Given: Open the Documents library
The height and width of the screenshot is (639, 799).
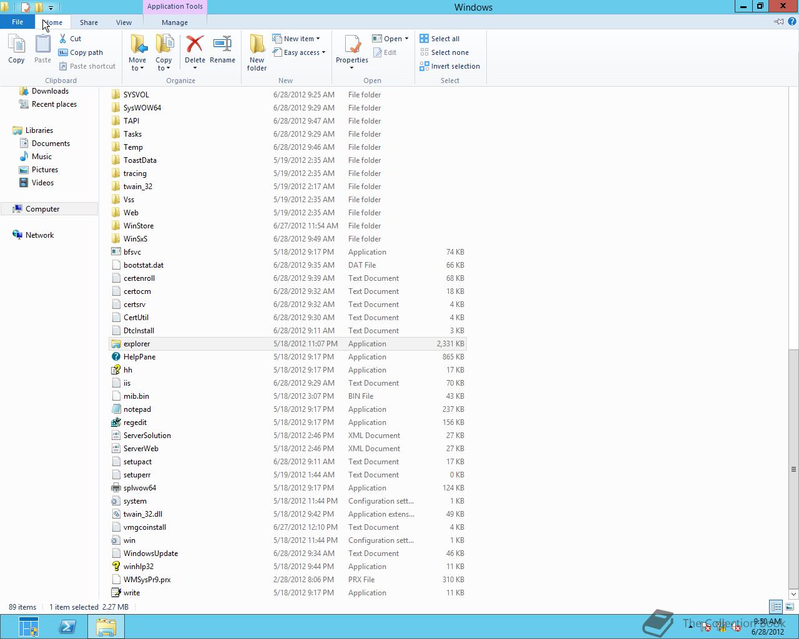Looking at the screenshot, I should tap(51, 144).
